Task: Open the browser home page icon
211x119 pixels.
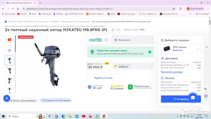Action: coord(18,9)
